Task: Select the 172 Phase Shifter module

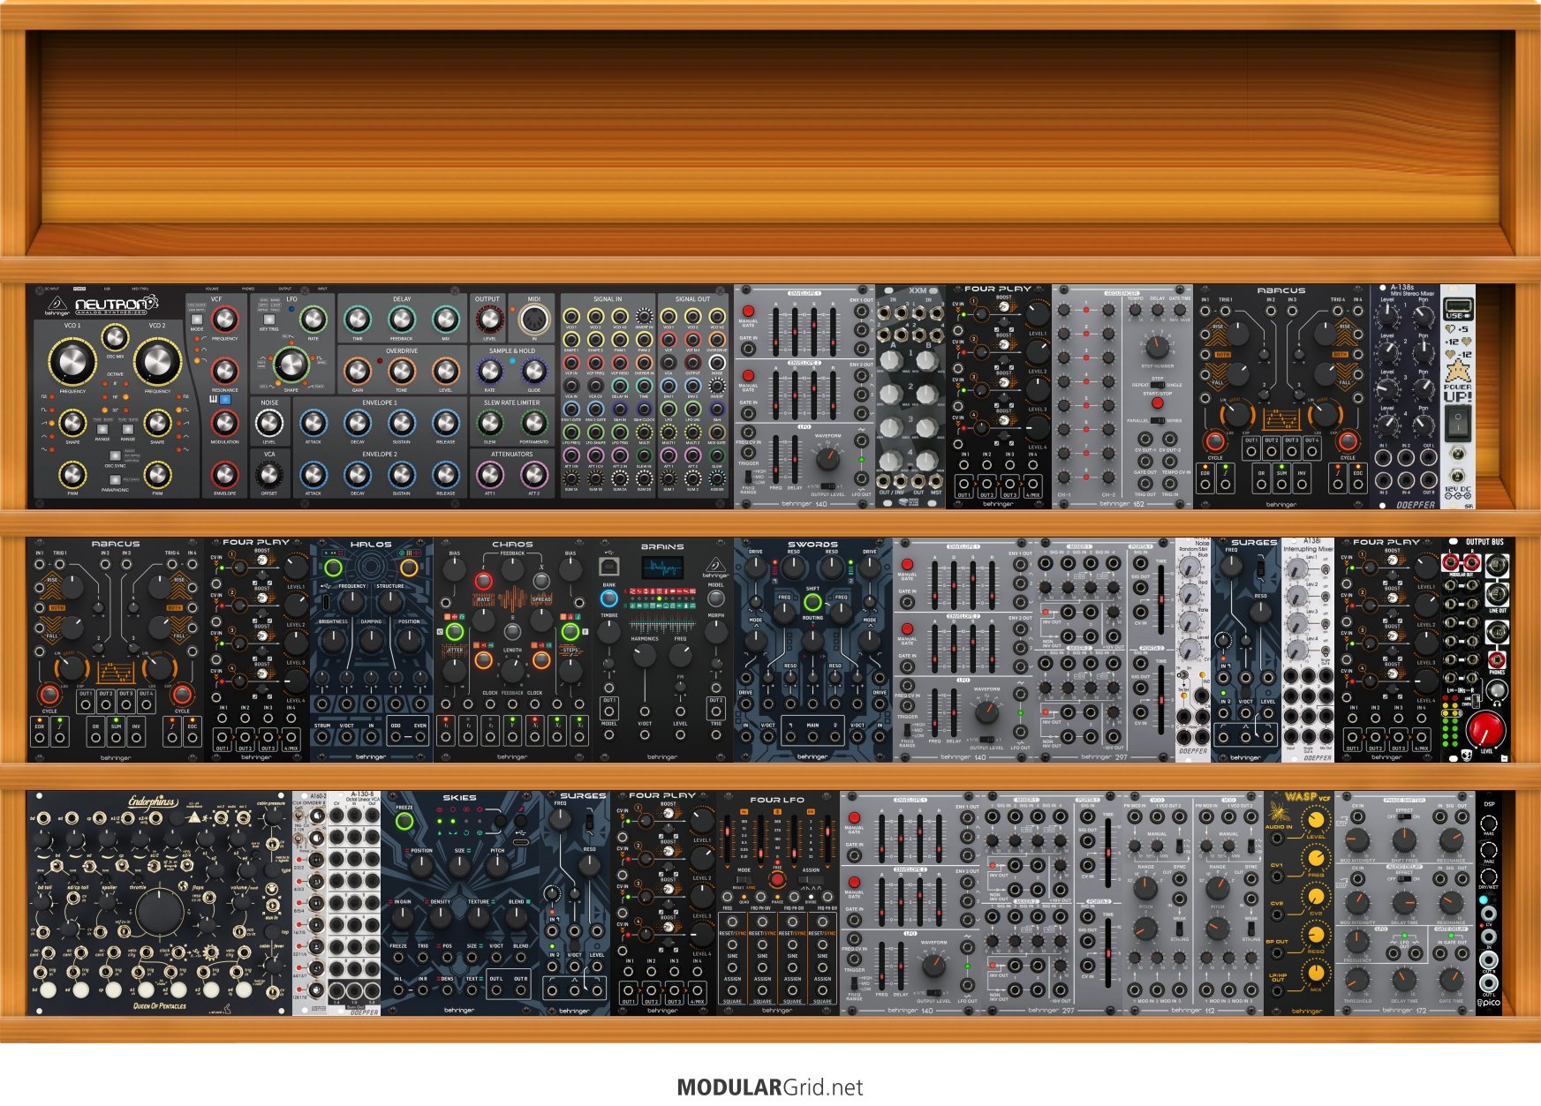Action: click(x=1405, y=903)
